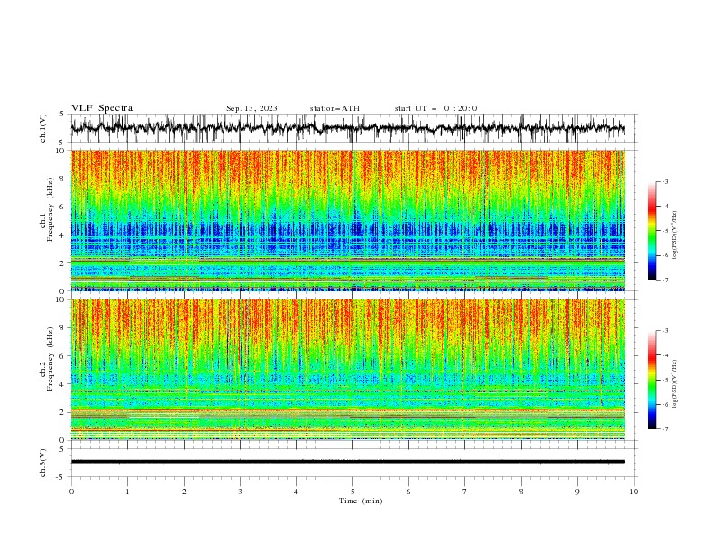Viewport: 714px width, 552px height.
Task: Click the time axis tick label "8"
Action: click(521, 492)
